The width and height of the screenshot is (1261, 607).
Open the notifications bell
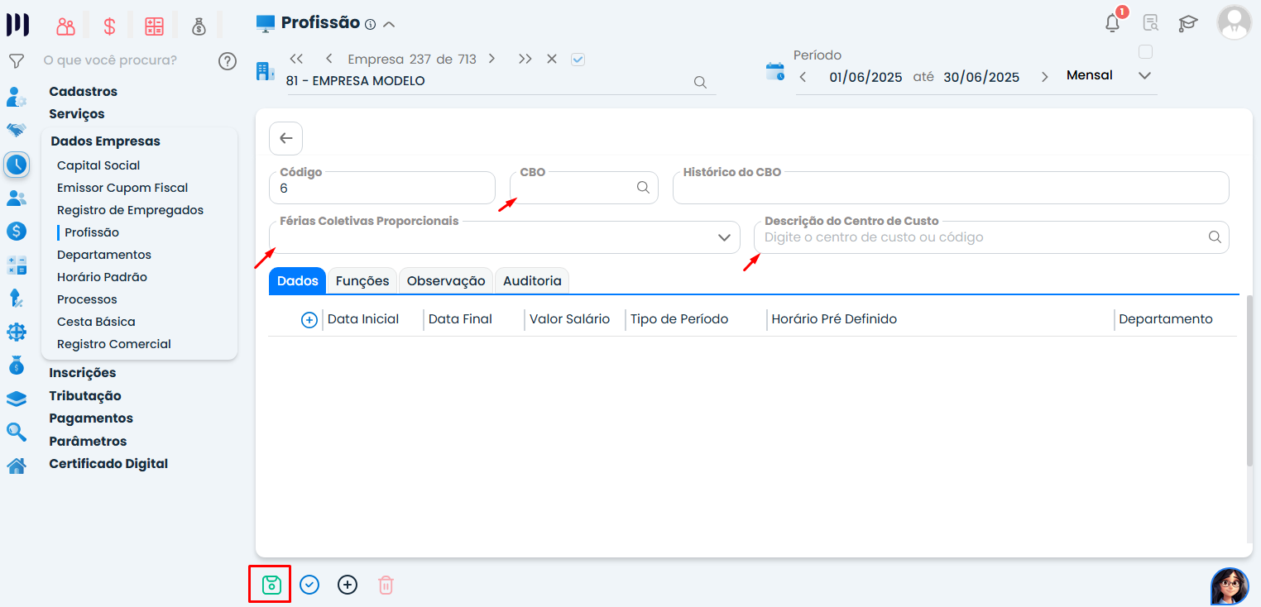[x=1112, y=23]
